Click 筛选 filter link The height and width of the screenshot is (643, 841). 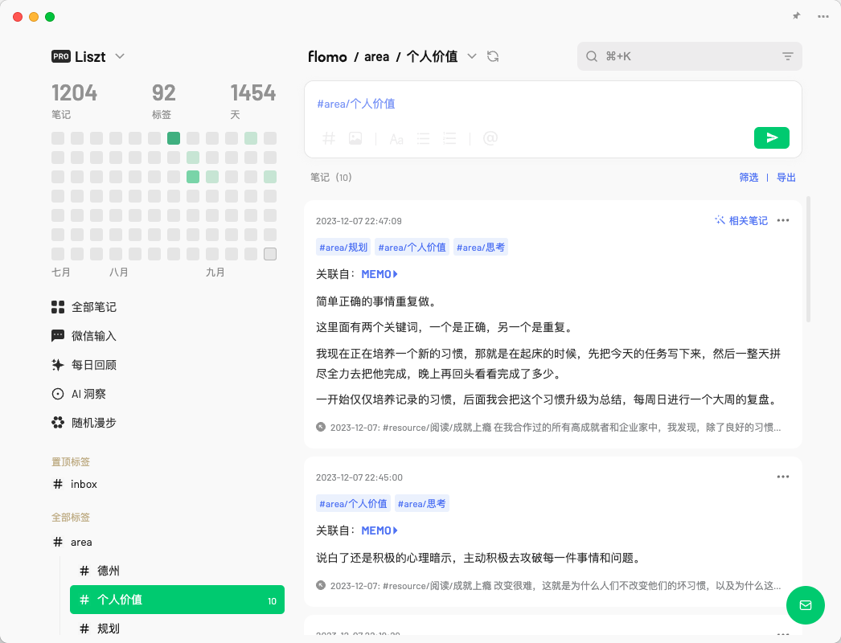tap(749, 178)
